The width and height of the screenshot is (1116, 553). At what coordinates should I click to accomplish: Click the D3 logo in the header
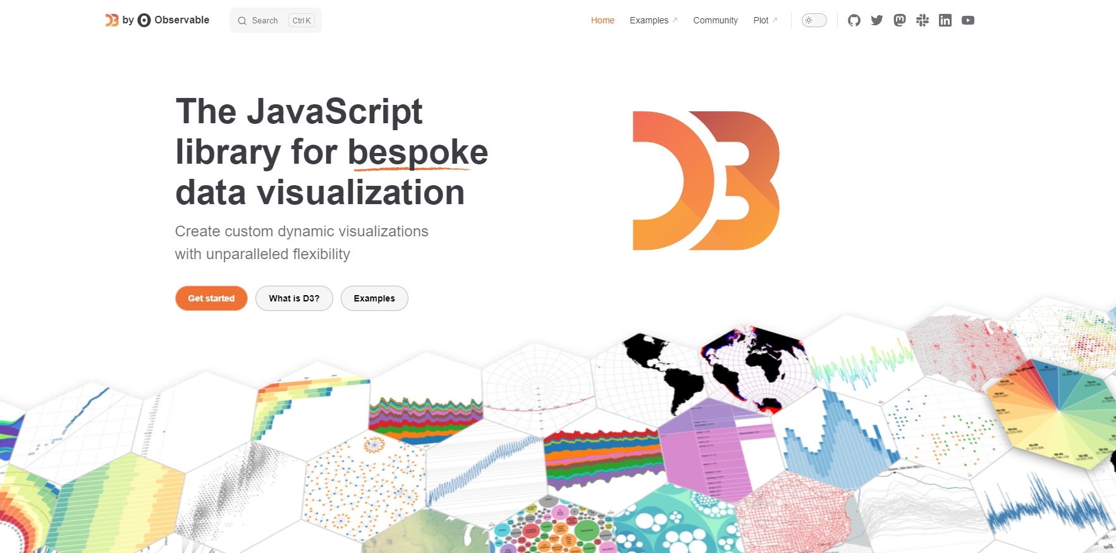112,20
